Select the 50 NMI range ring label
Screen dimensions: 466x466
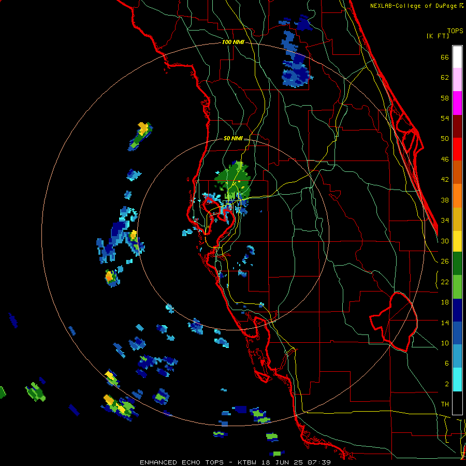[x=232, y=138]
